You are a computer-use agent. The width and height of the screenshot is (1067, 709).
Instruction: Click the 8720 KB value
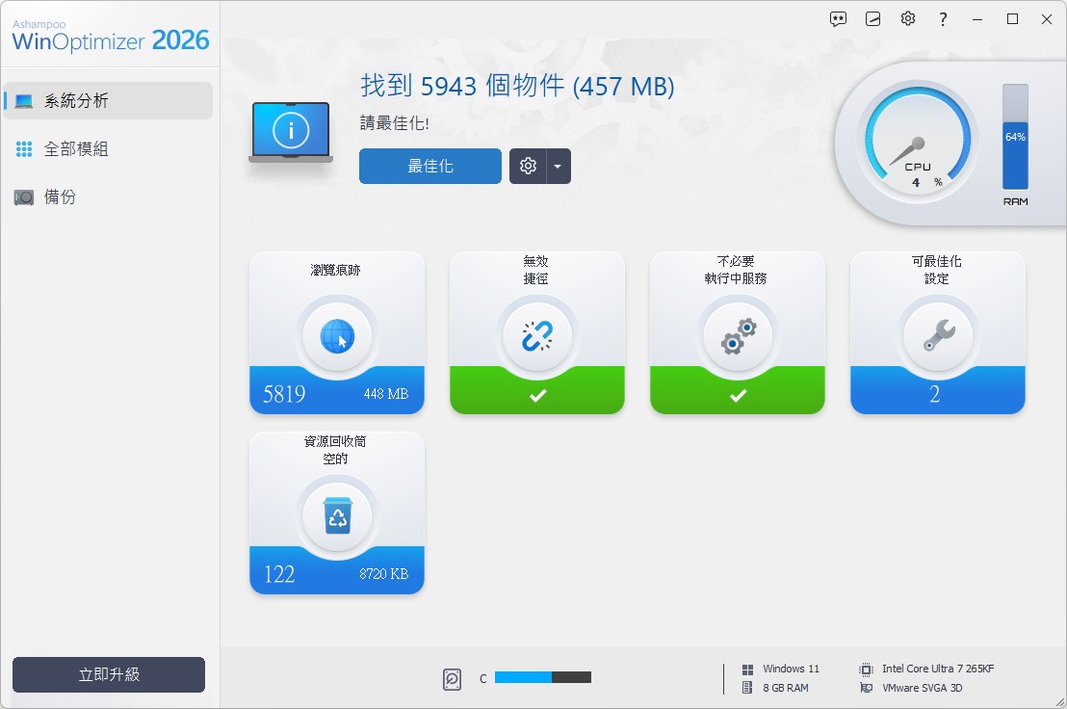click(384, 573)
